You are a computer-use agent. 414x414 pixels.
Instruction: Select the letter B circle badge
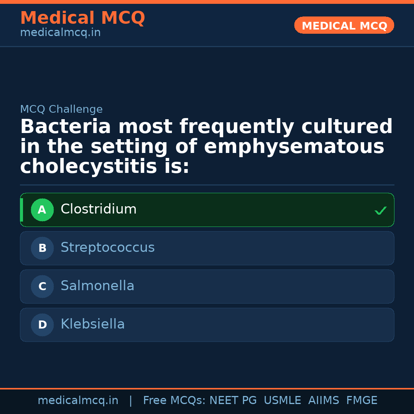click(x=42, y=248)
